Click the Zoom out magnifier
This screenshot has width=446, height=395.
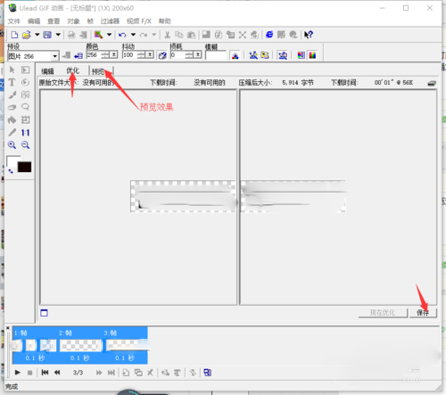25,145
